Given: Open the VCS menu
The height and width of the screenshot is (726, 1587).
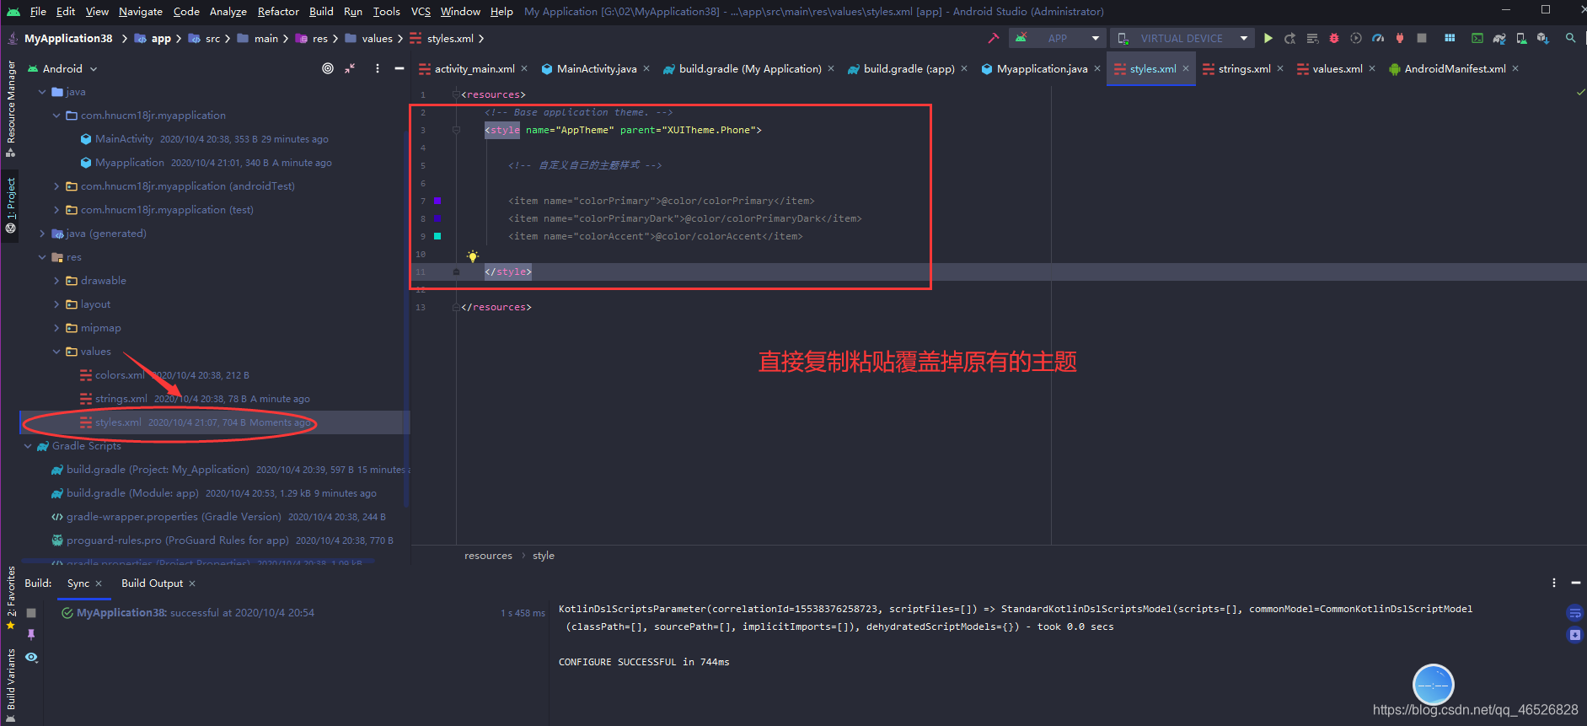Looking at the screenshot, I should 421,11.
